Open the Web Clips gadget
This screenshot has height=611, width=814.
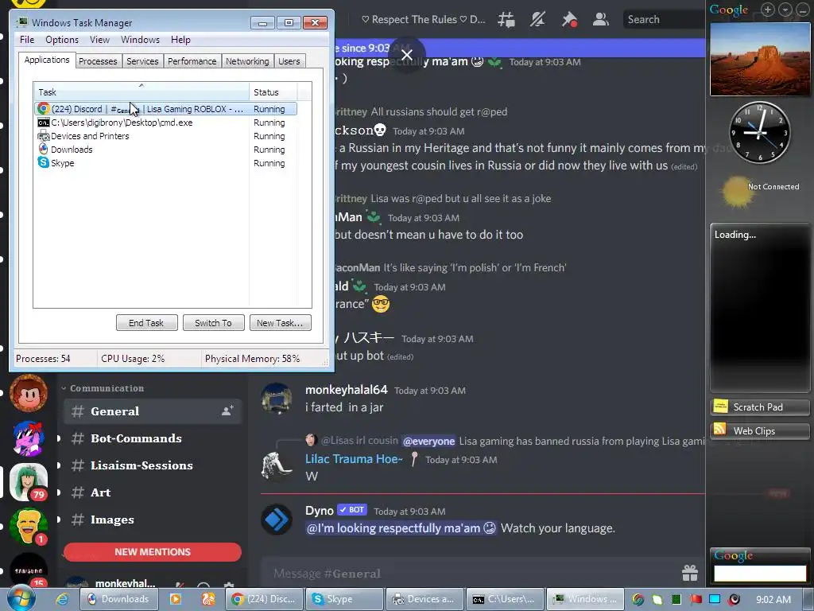[759, 430]
